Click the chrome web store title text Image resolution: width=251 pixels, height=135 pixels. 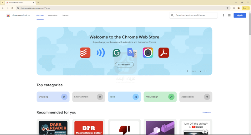[x=21, y=16]
